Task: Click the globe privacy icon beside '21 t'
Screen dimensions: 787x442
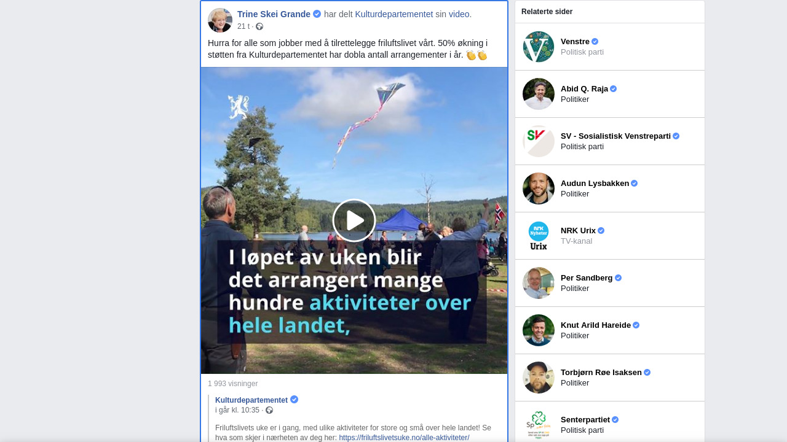Action: click(x=259, y=26)
